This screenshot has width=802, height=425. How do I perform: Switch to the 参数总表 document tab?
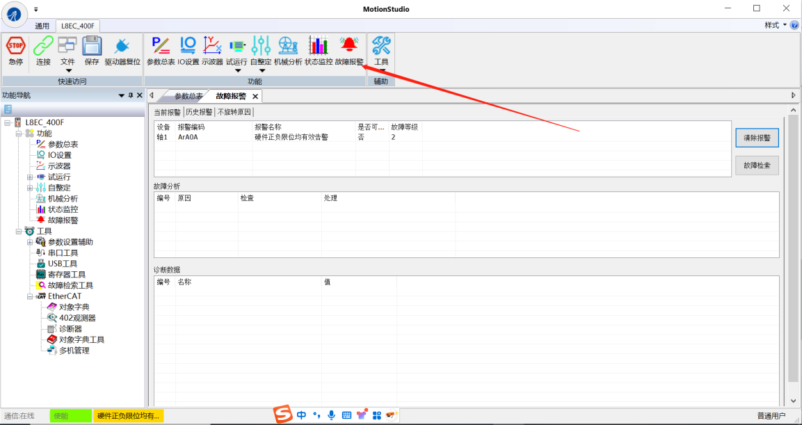189,95
